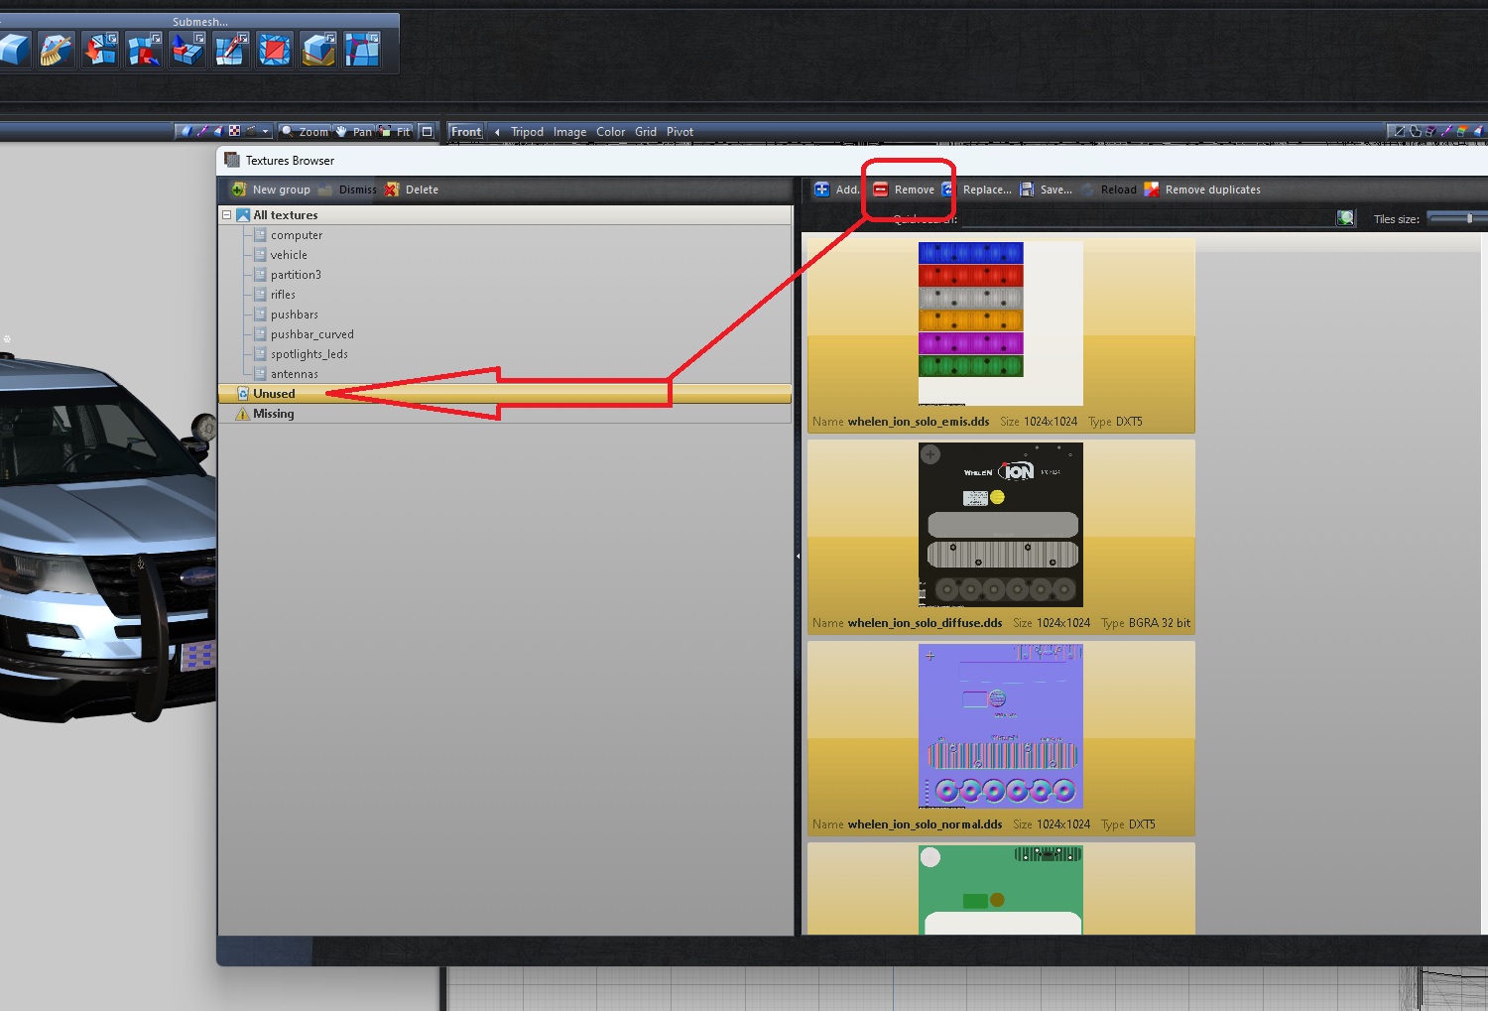Viewport: 1488px width, 1011px height.
Task: Toggle the Tripod viewport option
Action: [x=527, y=132]
